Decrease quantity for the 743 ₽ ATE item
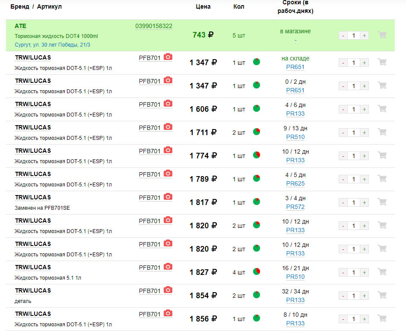The width and height of the screenshot is (406, 331). [x=343, y=35]
